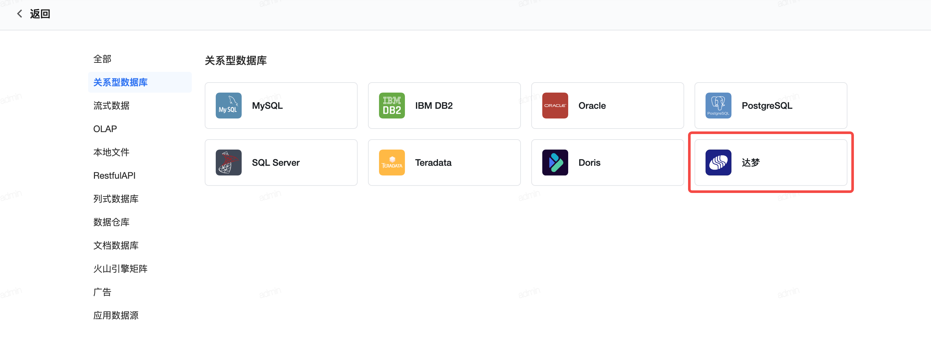Select 关系型数据库 sidebar category
The width and height of the screenshot is (931, 360).
(121, 82)
